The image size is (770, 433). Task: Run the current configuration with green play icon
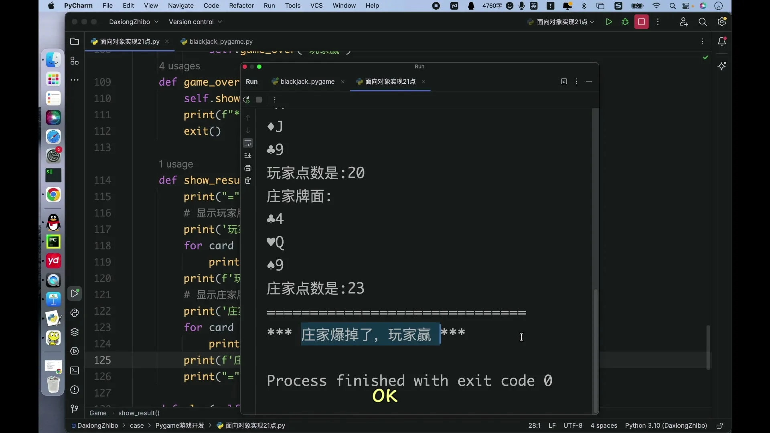(x=608, y=22)
